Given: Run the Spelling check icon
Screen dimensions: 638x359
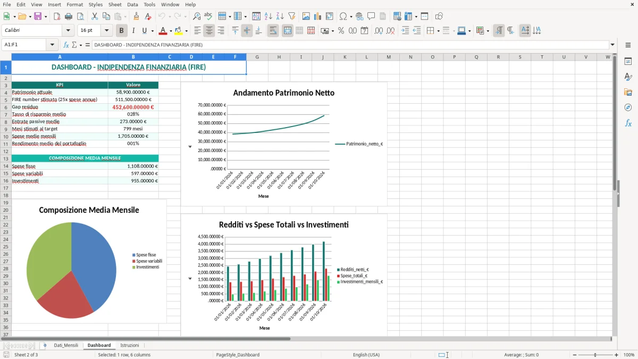Looking at the screenshot, I should point(208,16).
